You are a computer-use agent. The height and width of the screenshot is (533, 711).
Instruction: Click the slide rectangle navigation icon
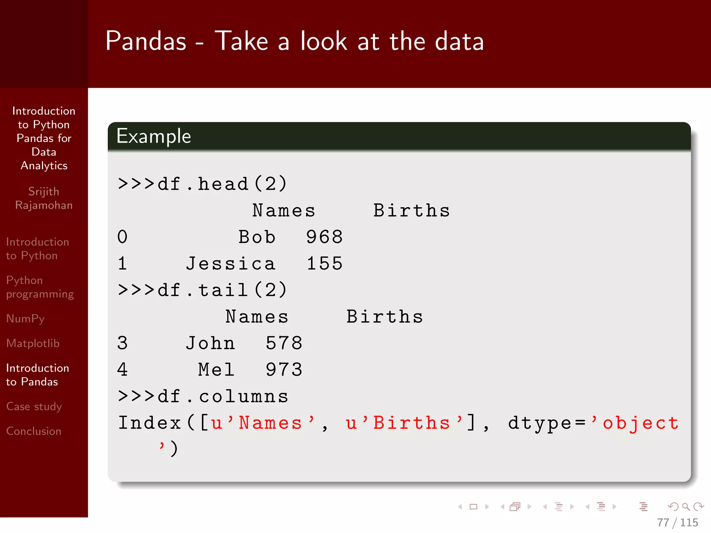pyautogui.click(x=473, y=507)
